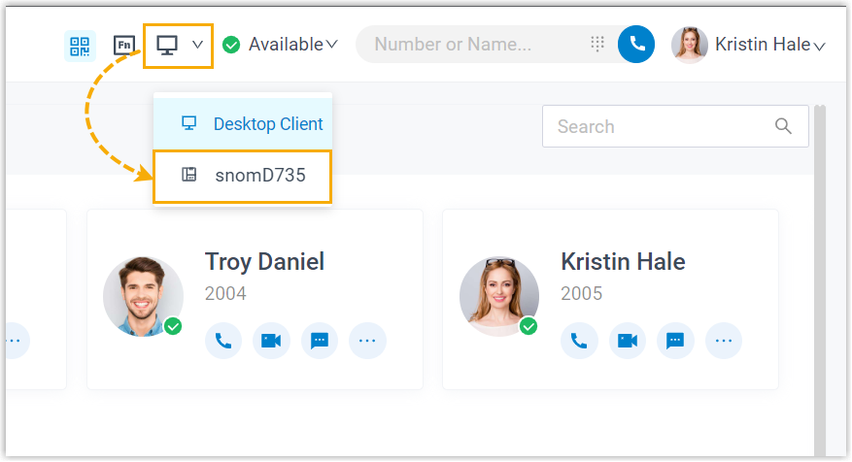Click extension number 2005

pyautogui.click(x=581, y=294)
